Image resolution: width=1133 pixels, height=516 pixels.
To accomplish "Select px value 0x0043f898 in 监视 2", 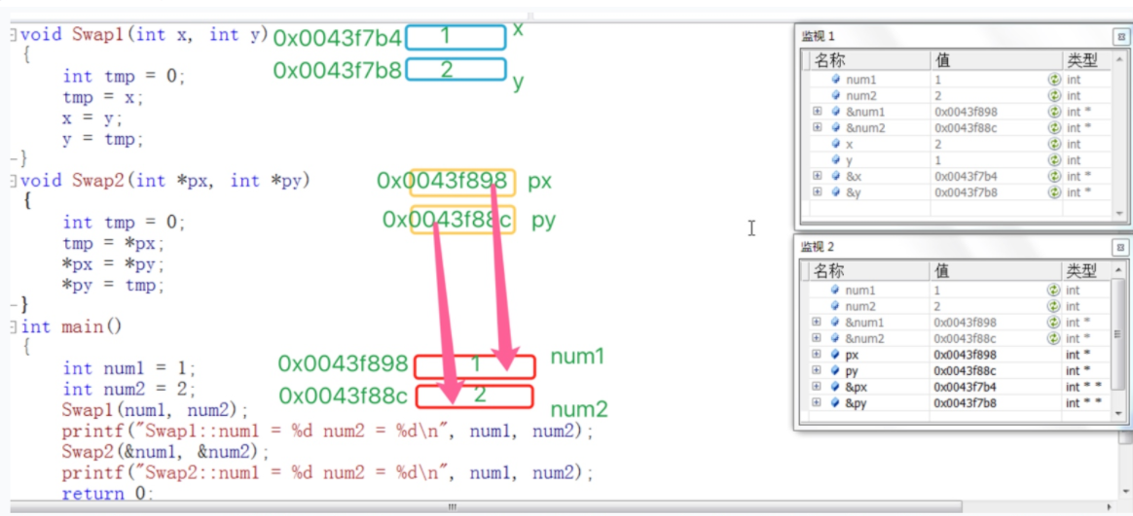I will click(x=966, y=355).
